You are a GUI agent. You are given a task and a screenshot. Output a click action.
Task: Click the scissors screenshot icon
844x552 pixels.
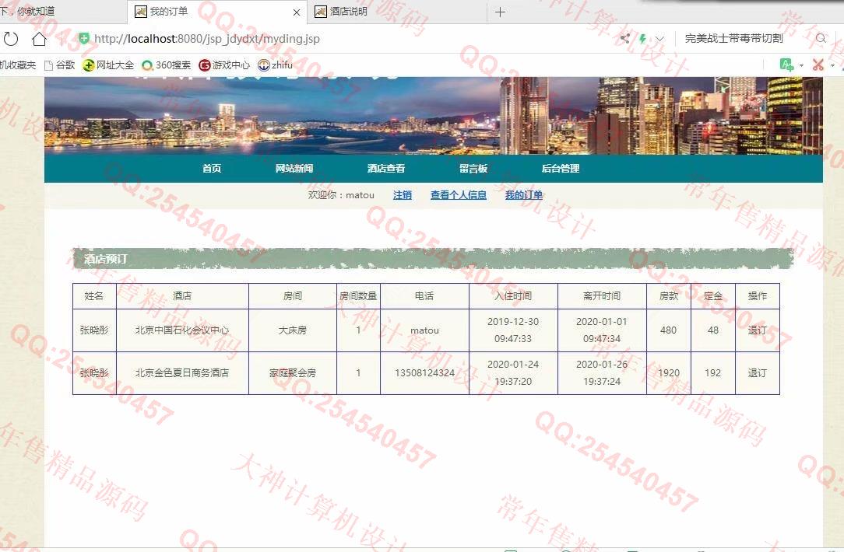coord(818,65)
